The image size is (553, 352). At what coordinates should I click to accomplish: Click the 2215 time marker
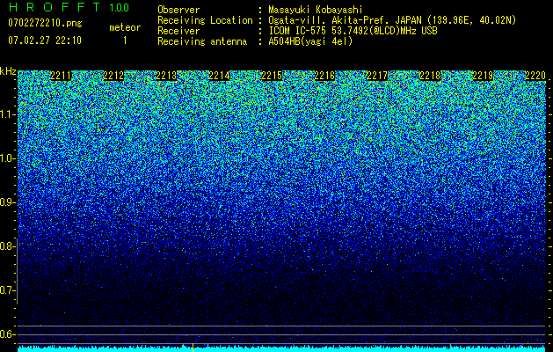coord(272,76)
